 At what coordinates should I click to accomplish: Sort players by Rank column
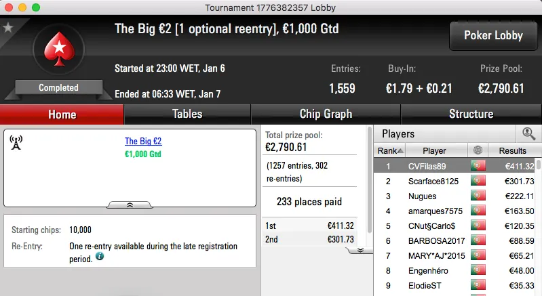pos(391,150)
